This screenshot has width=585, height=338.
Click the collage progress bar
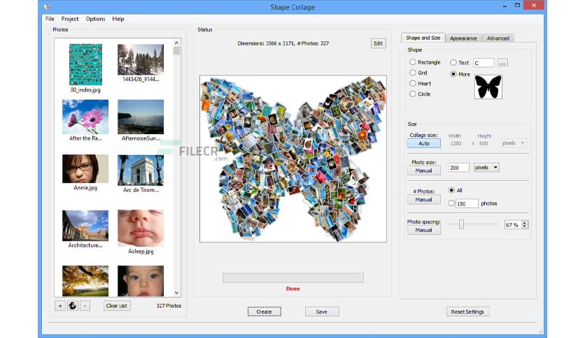coord(293,278)
